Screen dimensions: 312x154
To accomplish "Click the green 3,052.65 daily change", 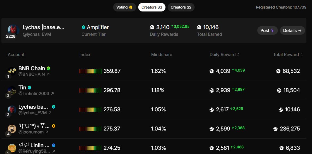I will (x=180, y=26).
